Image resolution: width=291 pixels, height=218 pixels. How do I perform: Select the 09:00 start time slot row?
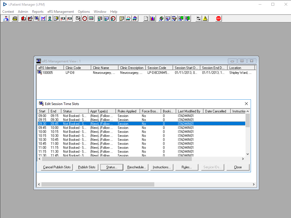tap(142, 116)
